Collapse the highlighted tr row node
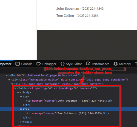 [21, 109]
